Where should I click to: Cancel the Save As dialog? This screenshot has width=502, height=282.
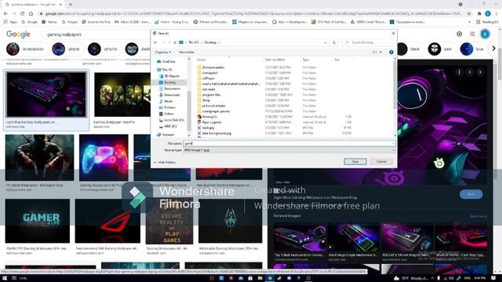381,161
